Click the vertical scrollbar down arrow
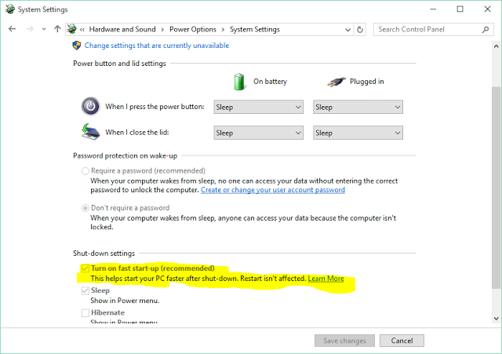 coord(495,318)
